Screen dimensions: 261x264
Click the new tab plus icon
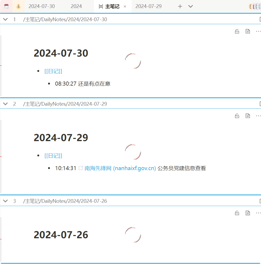pos(180,6)
